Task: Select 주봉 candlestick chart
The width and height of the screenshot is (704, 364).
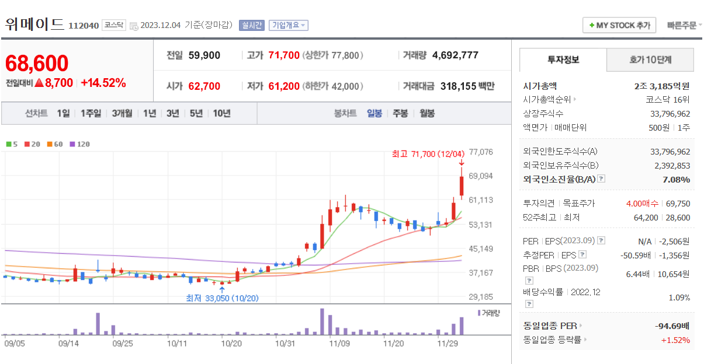Action: pos(400,113)
